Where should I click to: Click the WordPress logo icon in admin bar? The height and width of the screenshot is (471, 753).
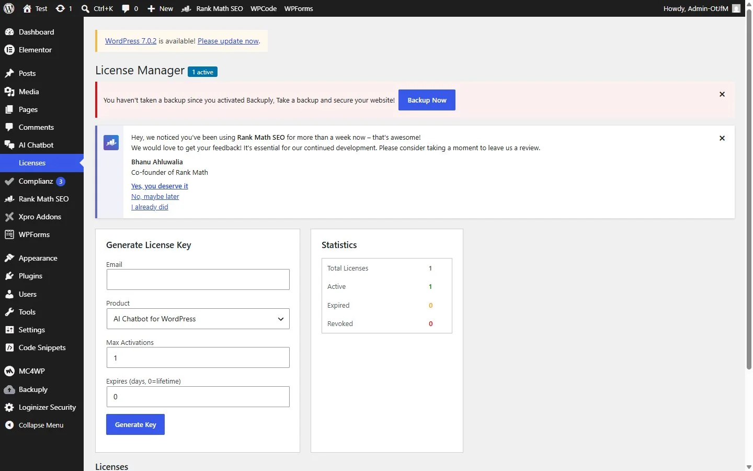click(x=9, y=8)
